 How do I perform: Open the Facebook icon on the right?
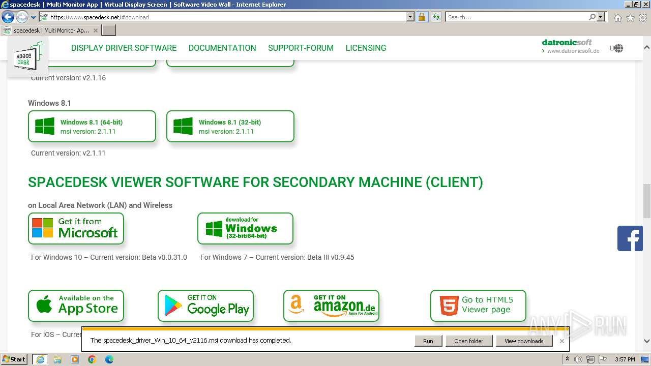[630, 238]
